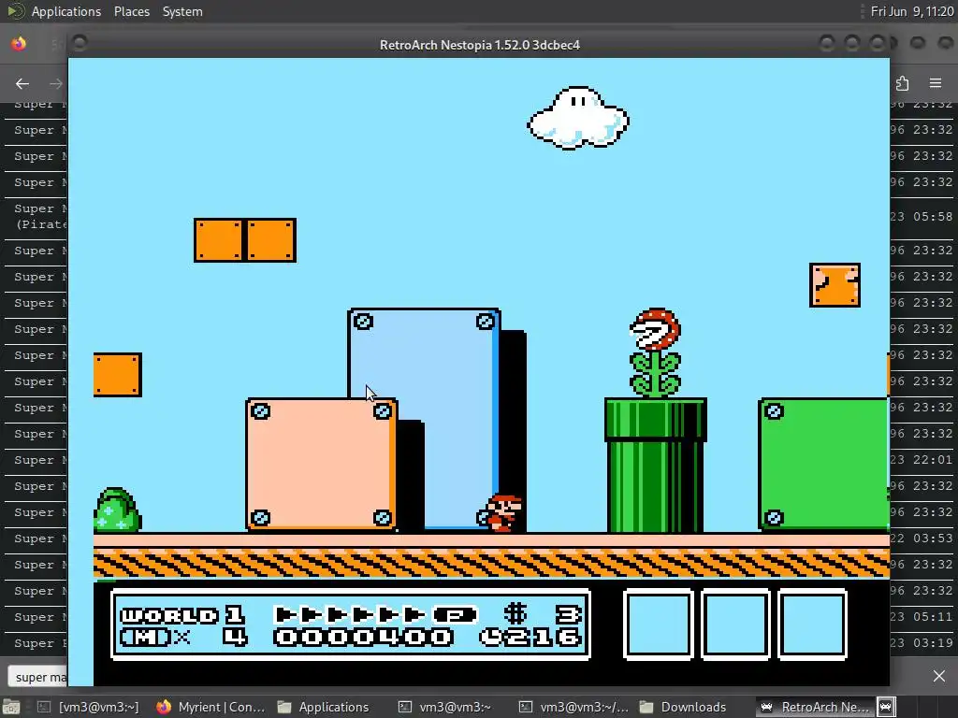
Task: Click the third empty item card slot
Action: click(813, 625)
